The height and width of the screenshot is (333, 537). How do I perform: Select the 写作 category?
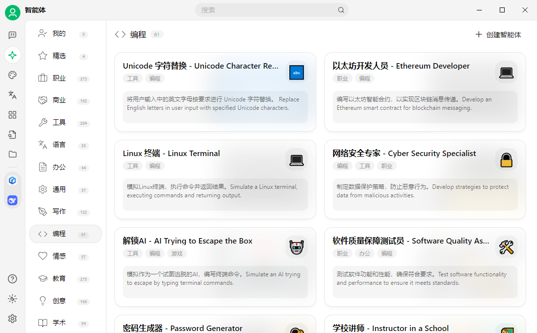click(66, 212)
